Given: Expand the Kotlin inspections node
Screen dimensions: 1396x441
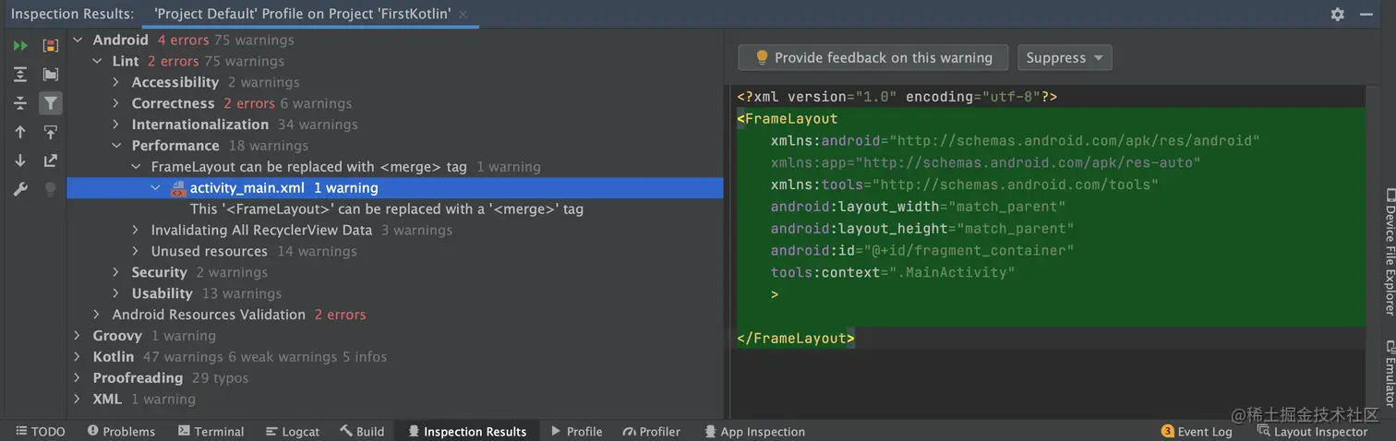Looking at the screenshot, I should tap(78, 357).
